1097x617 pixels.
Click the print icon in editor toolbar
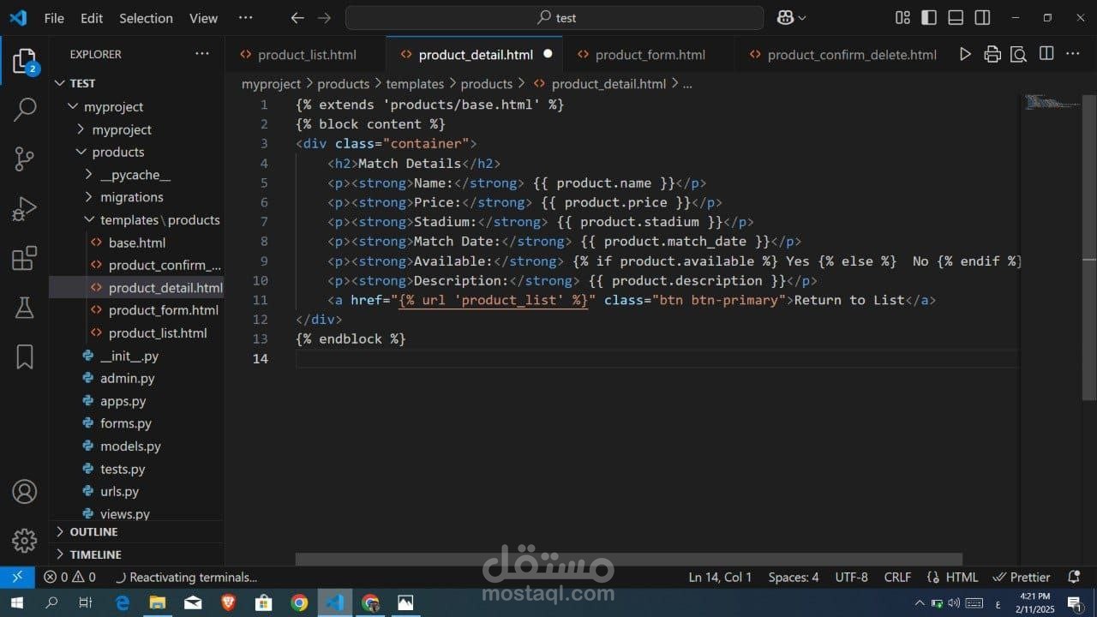[x=992, y=54]
